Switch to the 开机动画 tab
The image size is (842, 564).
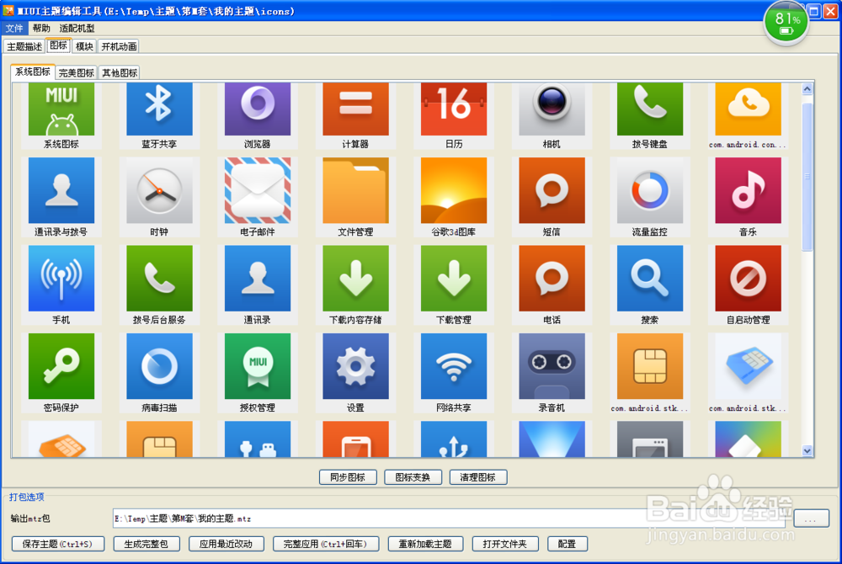pyautogui.click(x=120, y=46)
